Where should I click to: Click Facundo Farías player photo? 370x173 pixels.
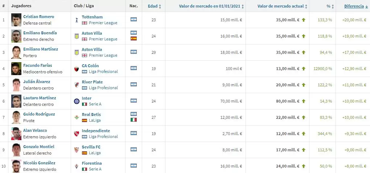pos(16,69)
